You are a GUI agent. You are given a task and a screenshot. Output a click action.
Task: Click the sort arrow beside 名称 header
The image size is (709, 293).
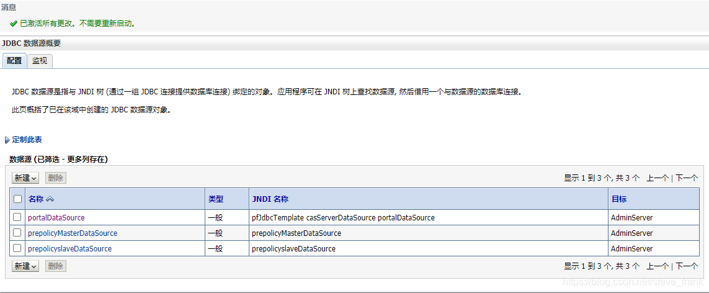pyautogui.click(x=50, y=199)
